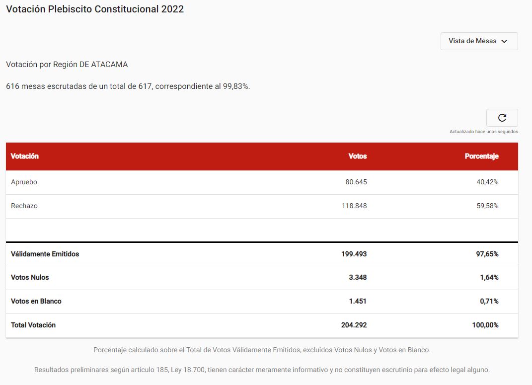
Task: Click the Rechazo vote count 118.848
Action: tap(354, 206)
